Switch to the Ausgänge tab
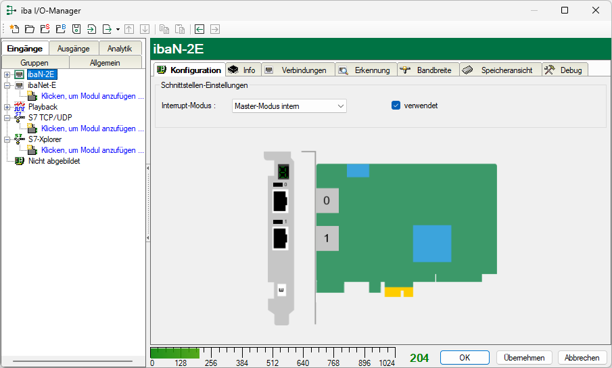Viewport: 612px width, 368px height. click(x=73, y=49)
